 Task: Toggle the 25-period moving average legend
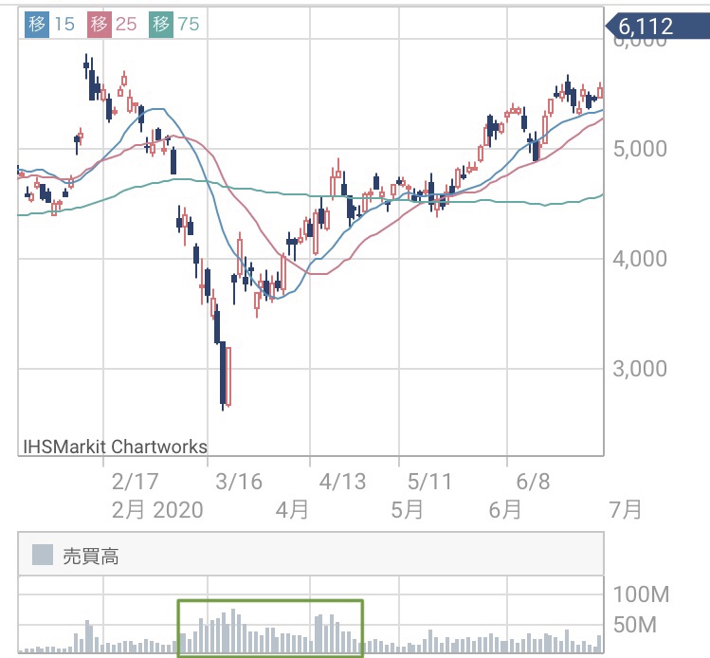coord(112,24)
